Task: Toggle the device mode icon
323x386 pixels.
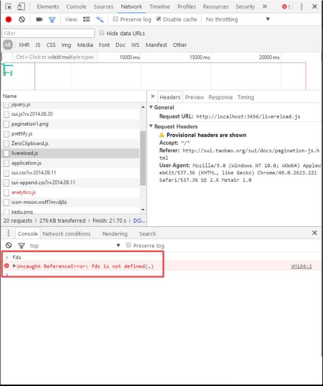Action: [x=22, y=7]
